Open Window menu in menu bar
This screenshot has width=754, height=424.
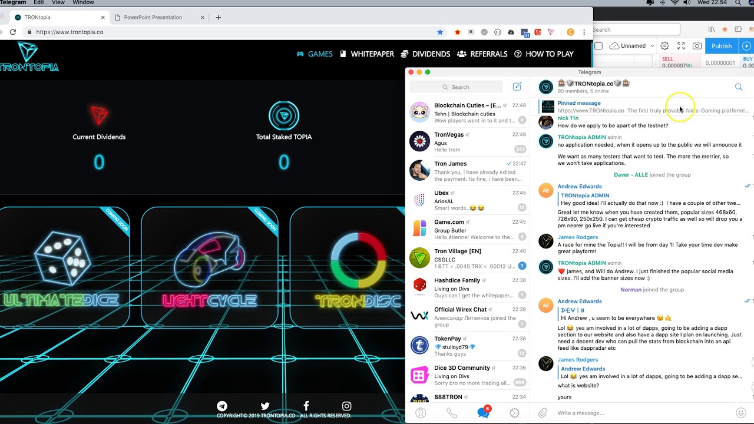(83, 2)
